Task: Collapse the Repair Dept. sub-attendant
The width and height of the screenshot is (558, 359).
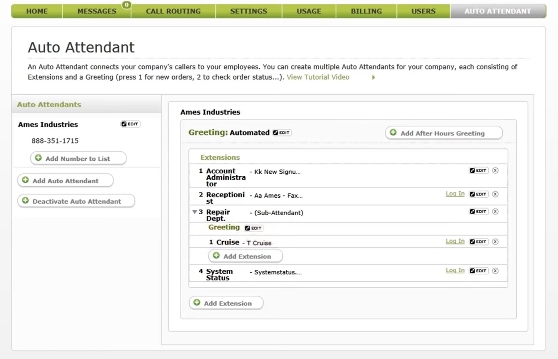Action: pos(194,212)
